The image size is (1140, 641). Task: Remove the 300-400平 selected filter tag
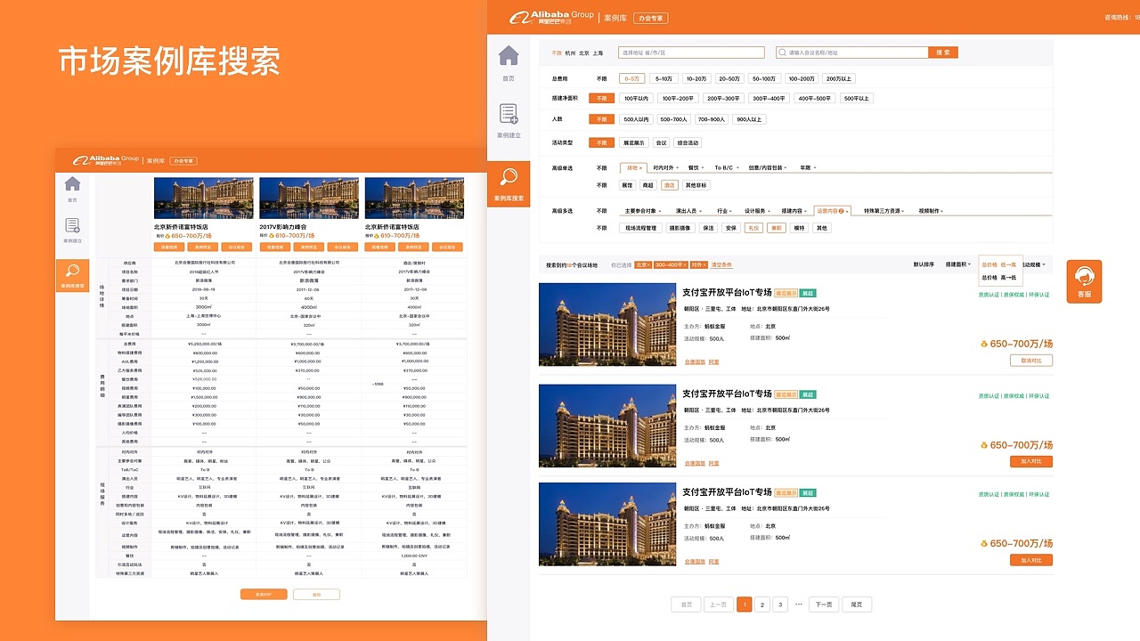671,265
